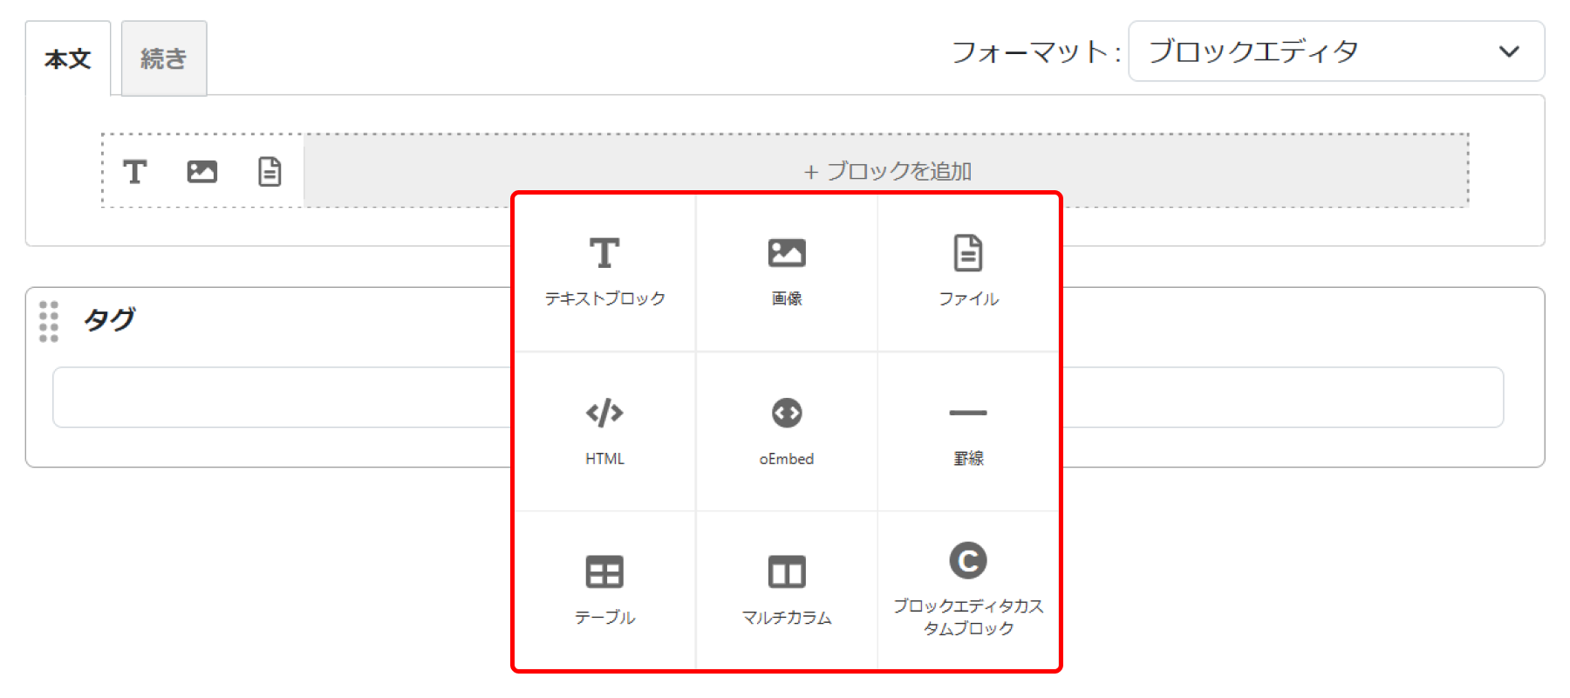Click the text block icon in the quick toolbar

pyautogui.click(x=134, y=172)
